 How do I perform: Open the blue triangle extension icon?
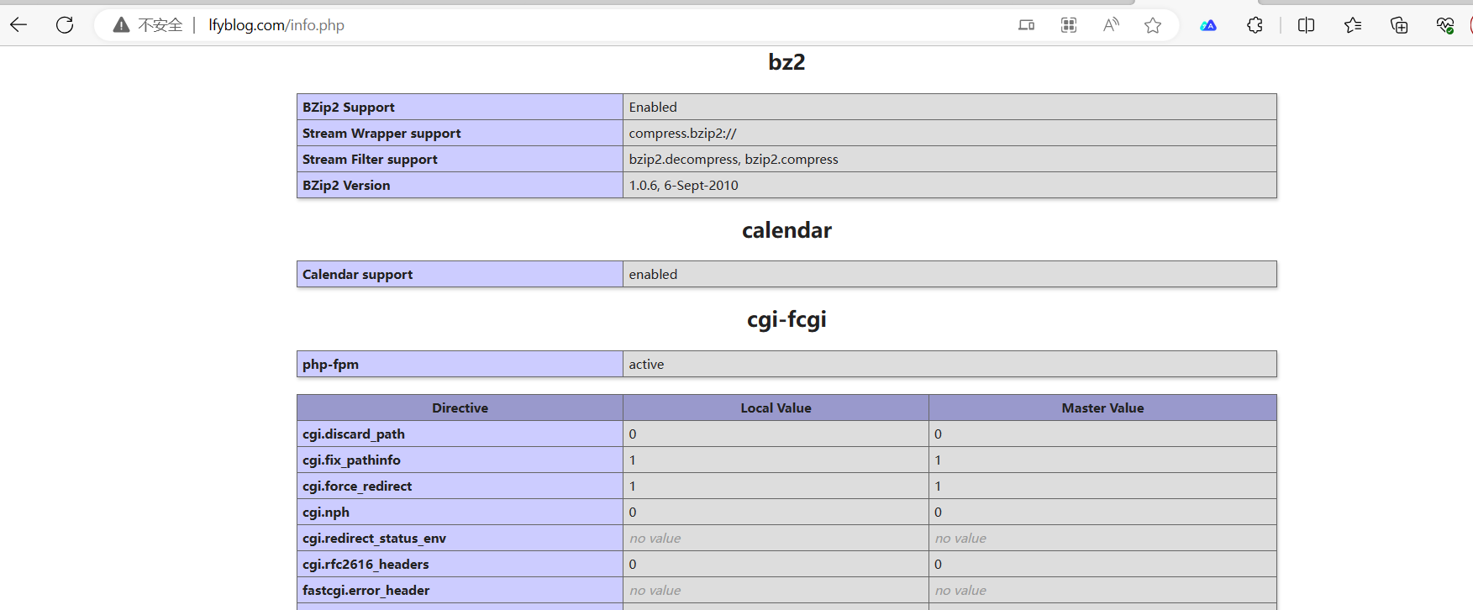(1208, 25)
